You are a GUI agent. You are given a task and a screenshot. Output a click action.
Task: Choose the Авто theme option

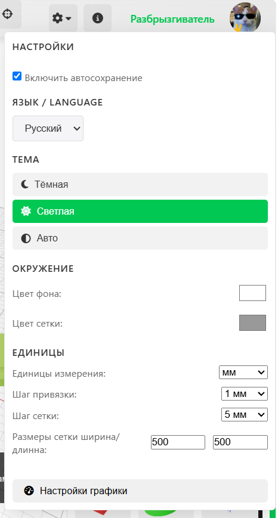[140, 238]
